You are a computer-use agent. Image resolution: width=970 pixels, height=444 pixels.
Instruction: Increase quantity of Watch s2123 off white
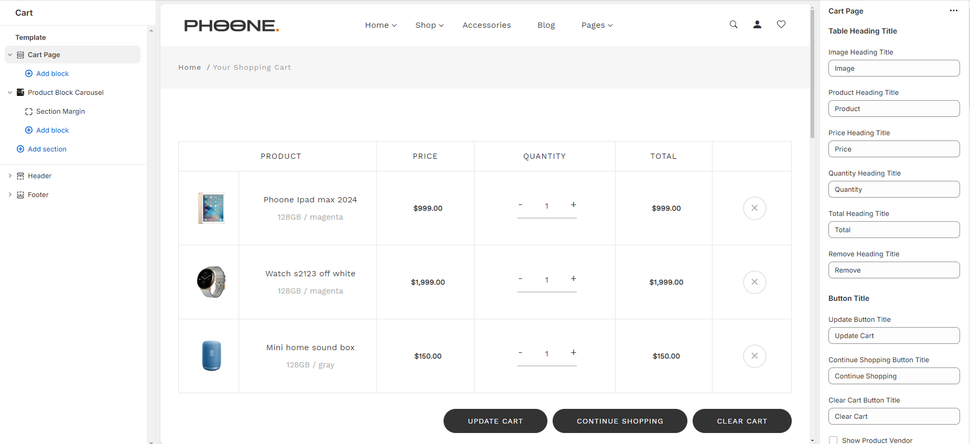click(x=574, y=278)
